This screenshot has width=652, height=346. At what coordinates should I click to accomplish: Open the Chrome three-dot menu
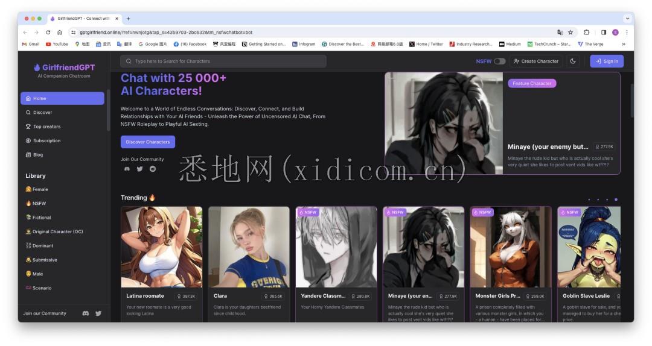[x=627, y=33]
